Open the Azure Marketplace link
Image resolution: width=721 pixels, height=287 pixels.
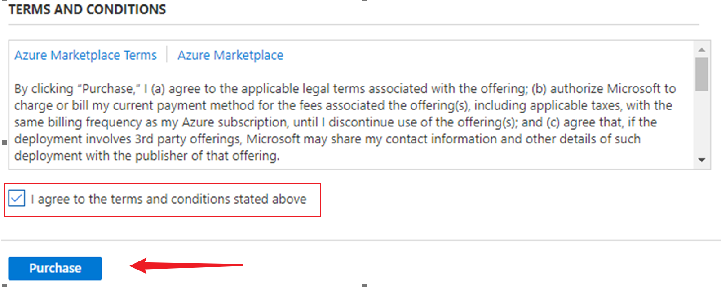pos(230,55)
